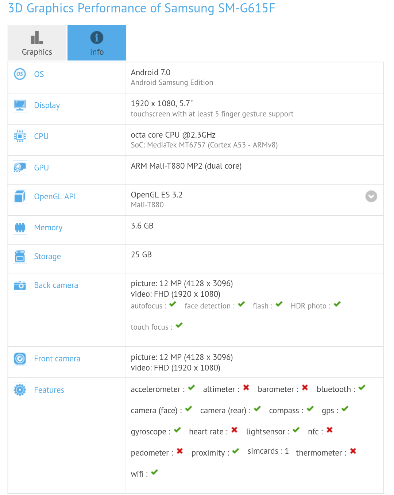Click the touch focus green checkmark
The width and height of the screenshot is (394, 495).
point(179,325)
